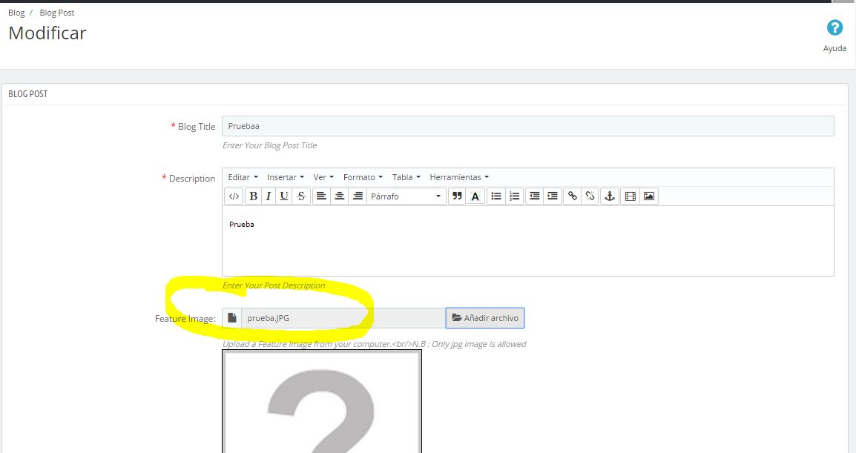The width and height of the screenshot is (856, 453).
Task: Align text center
Action: pos(340,196)
